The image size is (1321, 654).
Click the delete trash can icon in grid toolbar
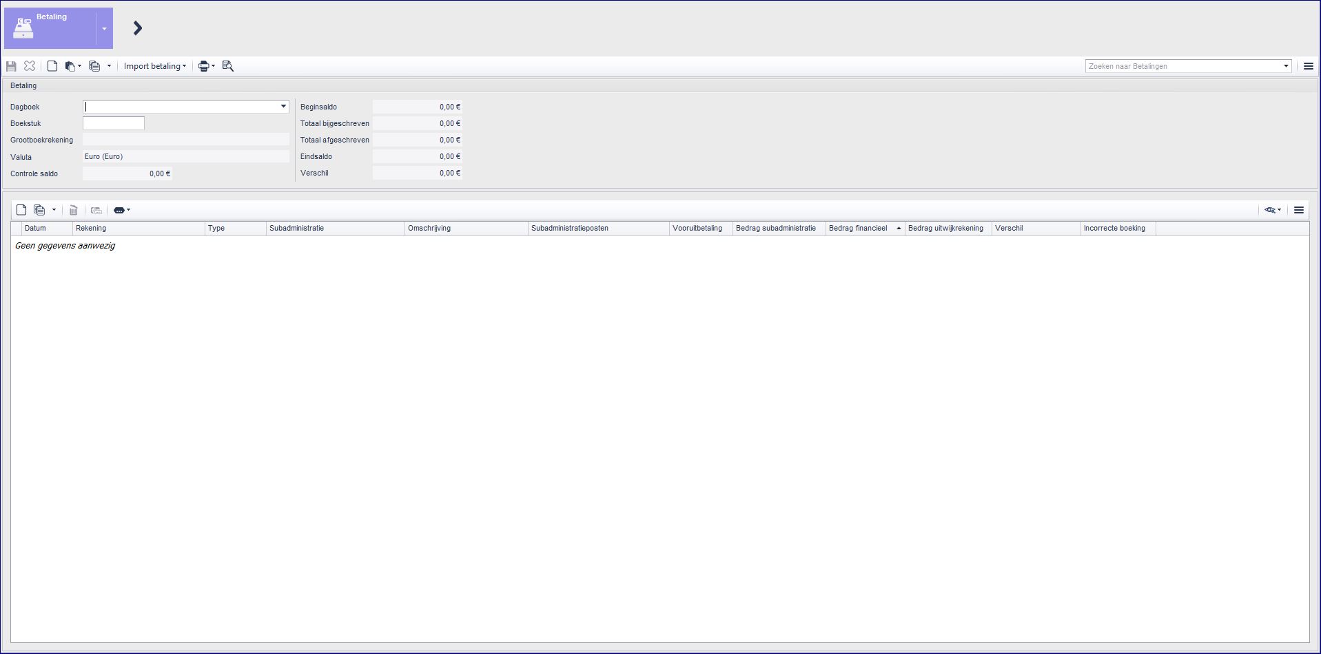tap(74, 210)
